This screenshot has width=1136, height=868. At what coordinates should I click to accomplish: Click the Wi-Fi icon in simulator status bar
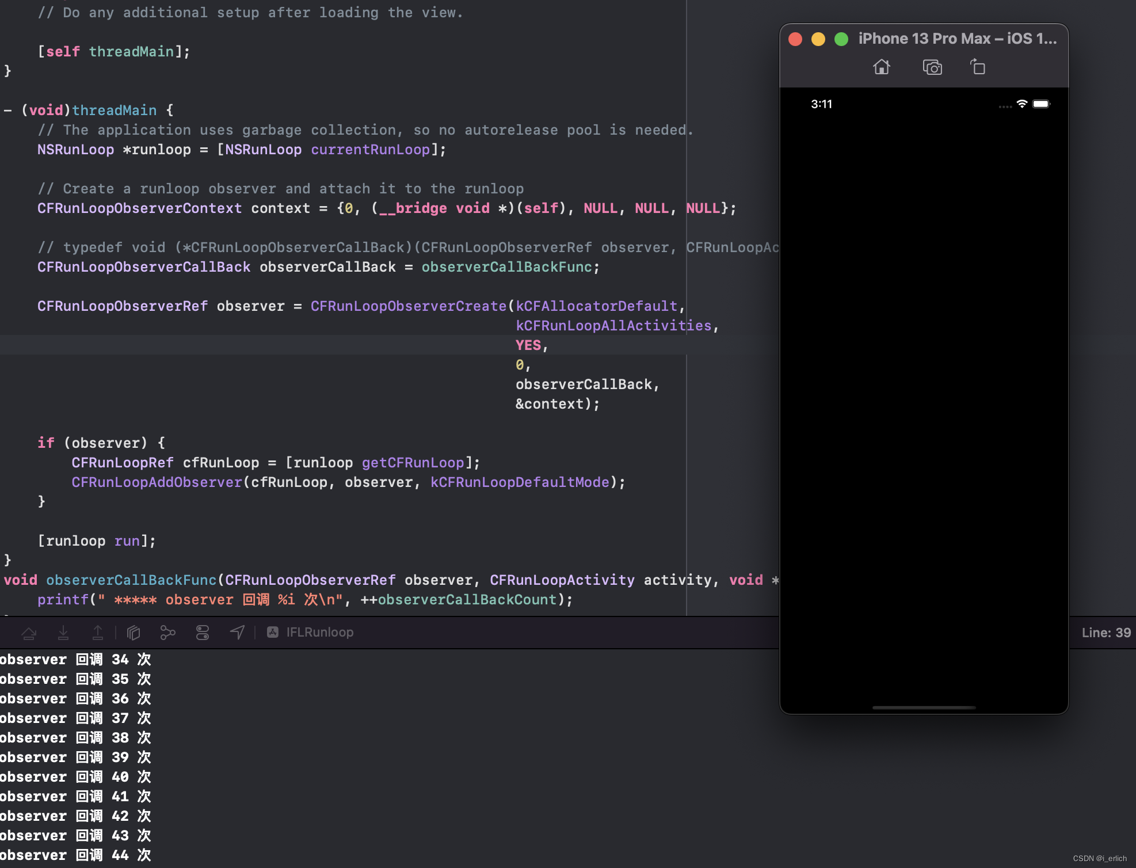(x=1022, y=104)
